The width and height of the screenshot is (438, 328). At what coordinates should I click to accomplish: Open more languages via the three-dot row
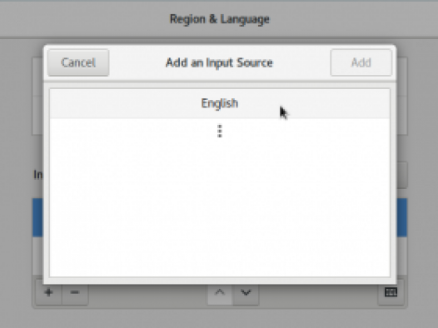(220, 131)
